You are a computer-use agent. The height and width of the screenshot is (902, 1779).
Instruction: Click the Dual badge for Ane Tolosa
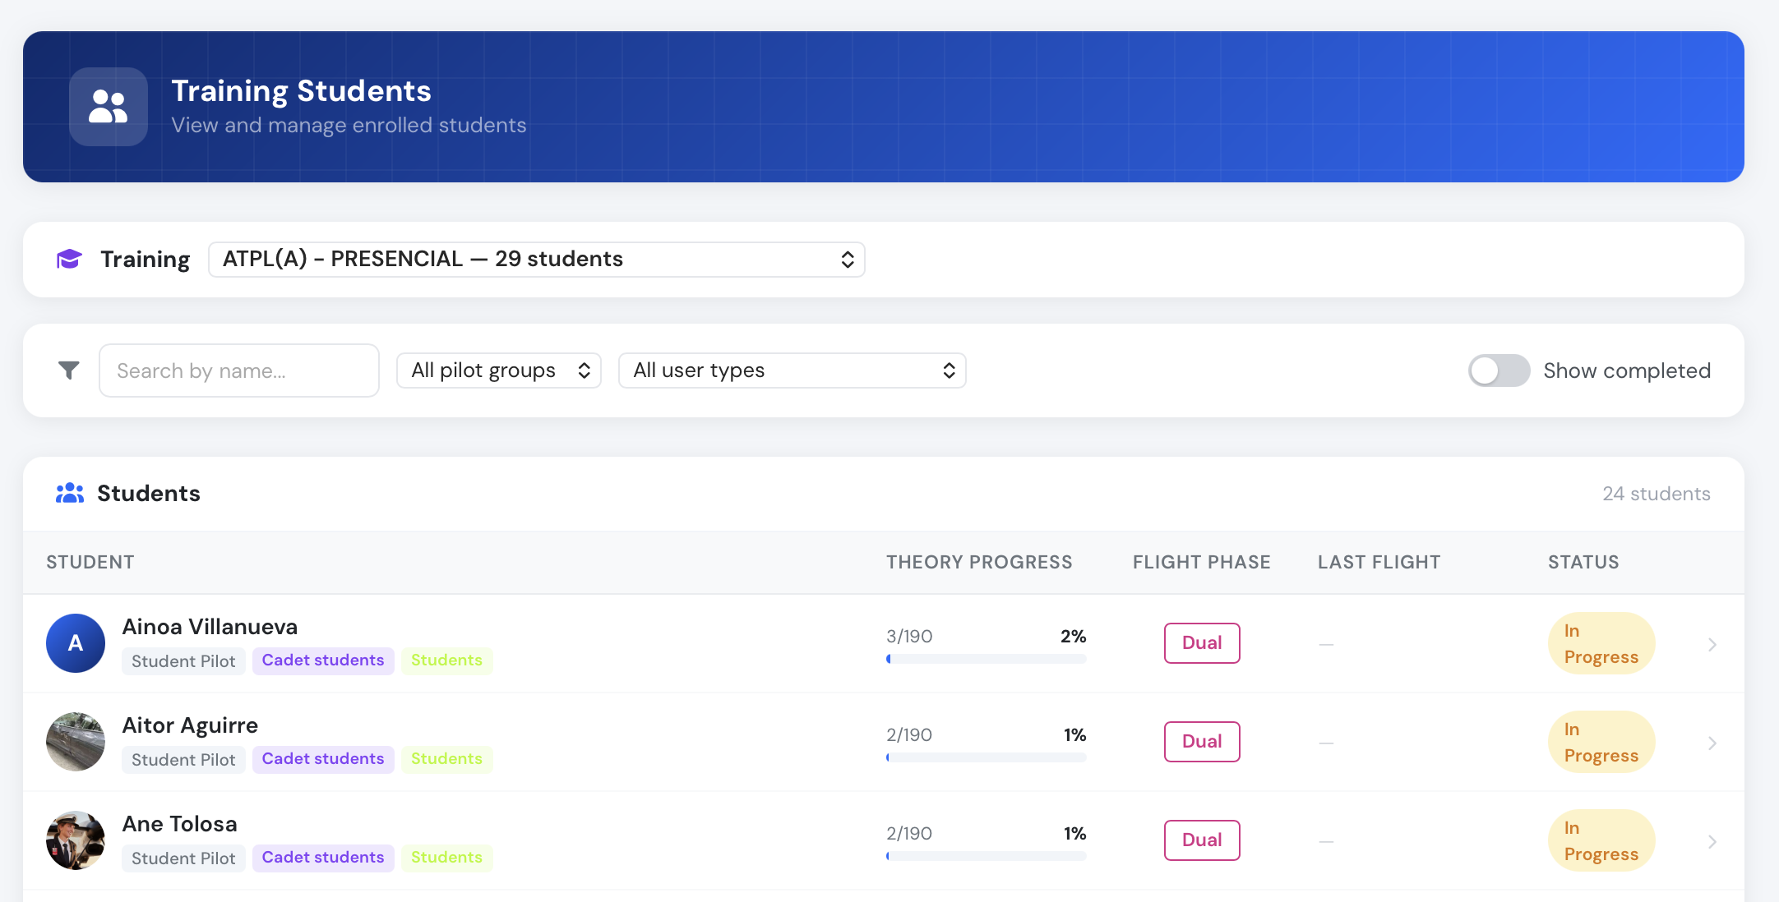tap(1202, 840)
